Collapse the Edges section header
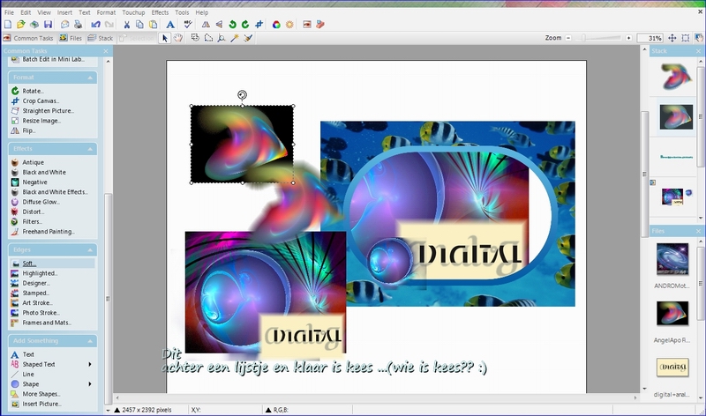This screenshot has height=416, width=706. [x=91, y=250]
